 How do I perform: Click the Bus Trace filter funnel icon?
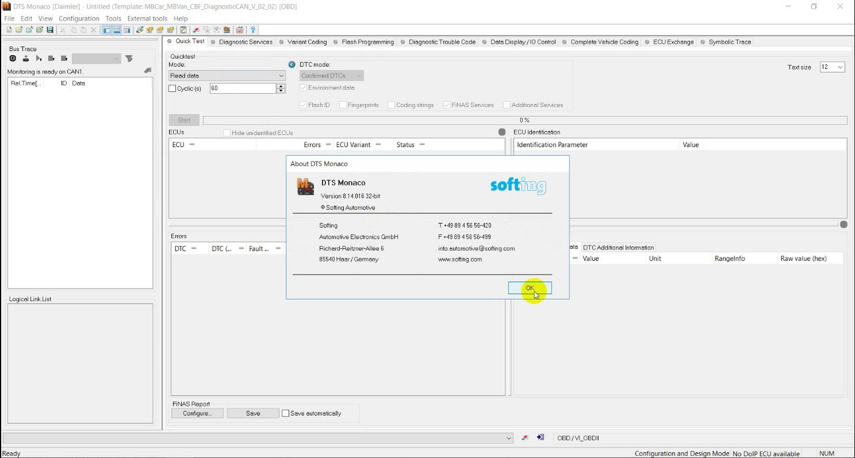(x=129, y=58)
